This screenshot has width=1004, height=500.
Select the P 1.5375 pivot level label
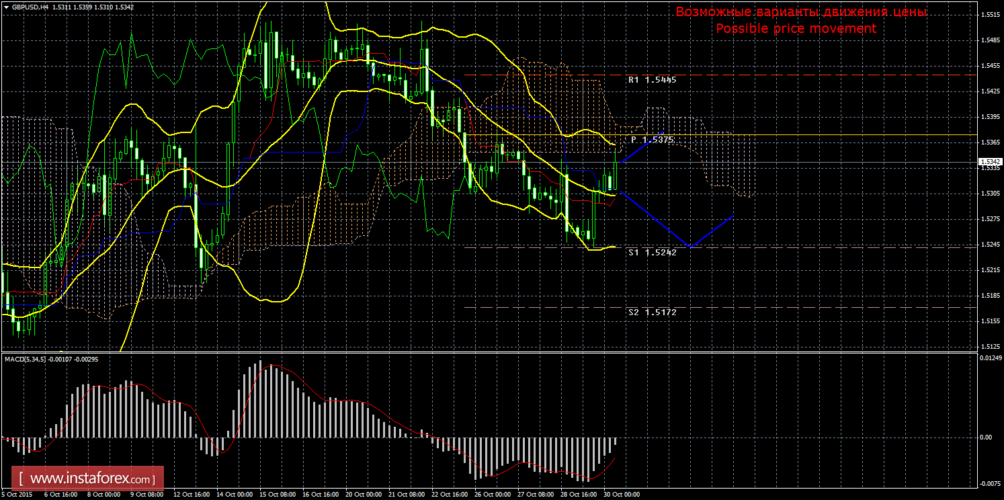tap(652, 140)
